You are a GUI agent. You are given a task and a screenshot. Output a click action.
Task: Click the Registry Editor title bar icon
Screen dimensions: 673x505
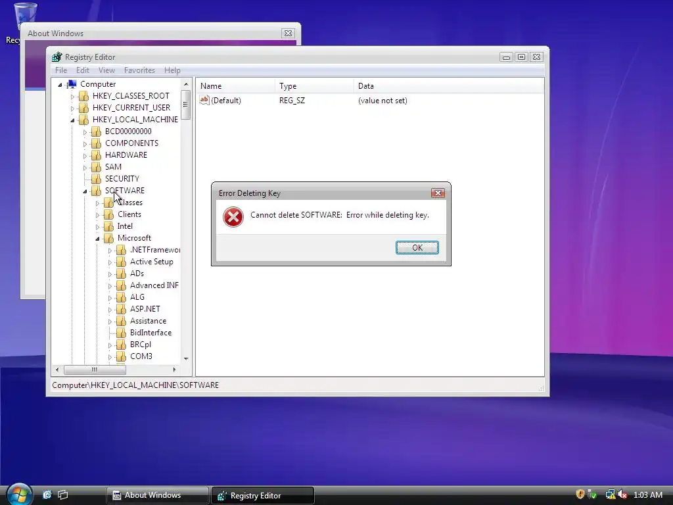(57, 57)
